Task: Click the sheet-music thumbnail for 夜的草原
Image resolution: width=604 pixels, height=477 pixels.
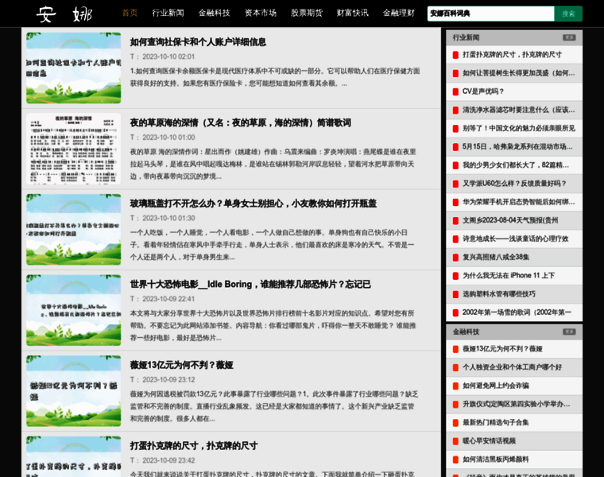Action: (x=74, y=149)
